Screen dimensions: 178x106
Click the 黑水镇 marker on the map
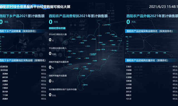93,39
